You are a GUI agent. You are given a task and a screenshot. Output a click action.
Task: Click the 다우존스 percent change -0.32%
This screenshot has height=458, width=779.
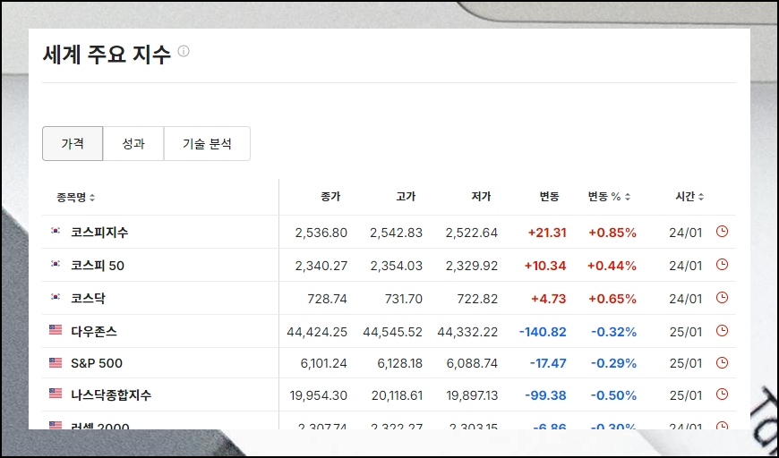point(613,332)
